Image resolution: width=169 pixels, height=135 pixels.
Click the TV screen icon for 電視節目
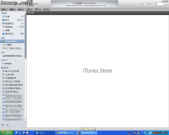(x=3, y=23)
